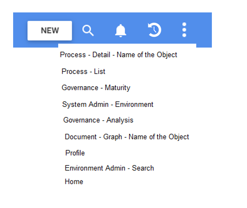Choose System Admin - Environment

coord(108,104)
